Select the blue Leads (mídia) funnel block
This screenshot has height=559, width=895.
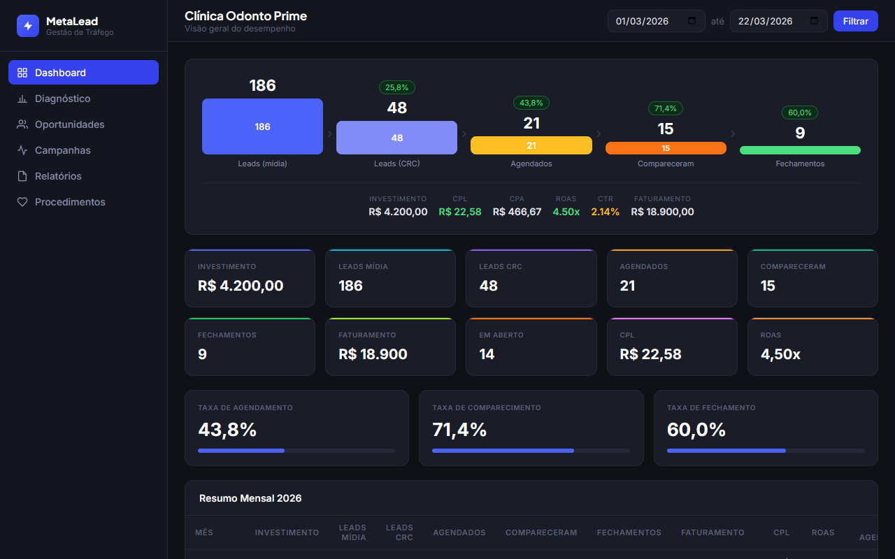(x=262, y=126)
